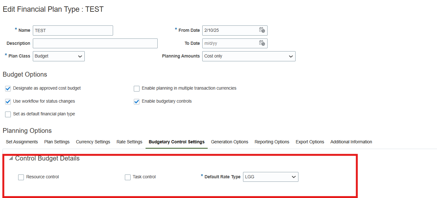The height and width of the screenshot is (198, 437).
Task: Open the To Date calendar picker
Action: coord(262,43)
